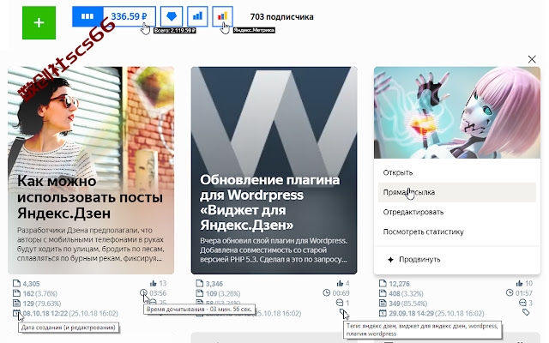Click the calendar icon beside 29.09.18 14:29
The image size is (549, 343).
383,313
